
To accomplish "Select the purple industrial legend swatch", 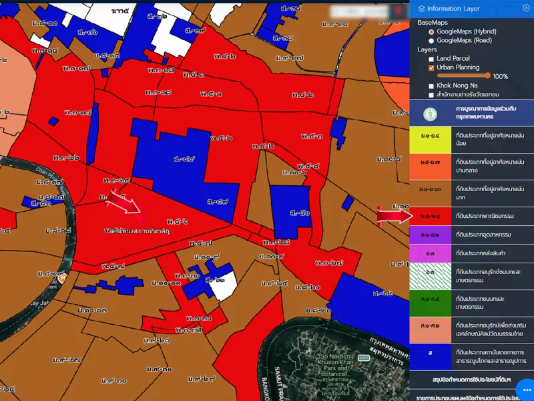I will click(x=429, y=235).
